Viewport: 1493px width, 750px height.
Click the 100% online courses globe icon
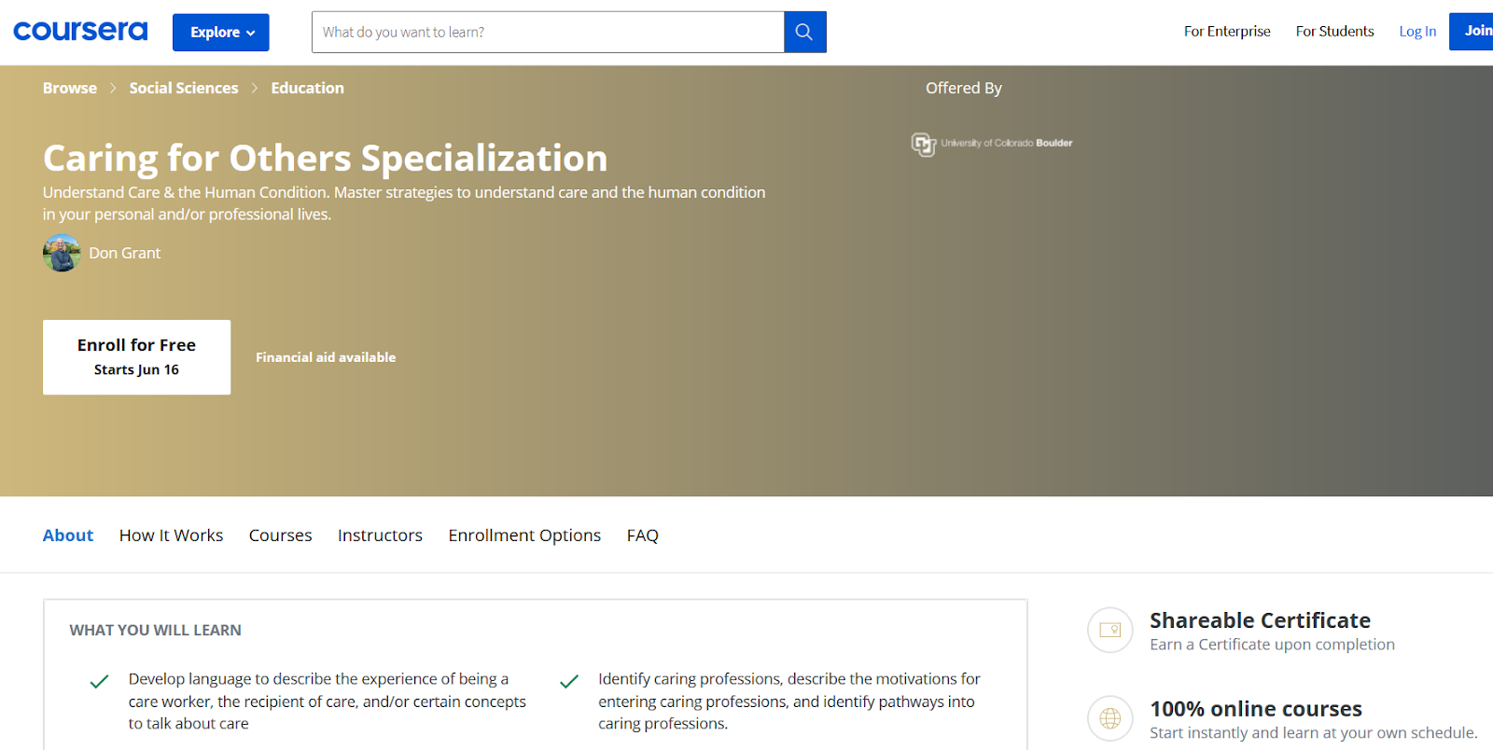[x=1110, y=718]
